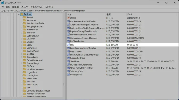Expand the MountPoints2 key
This screenshot has width=179, height=100.
(22, 85)
